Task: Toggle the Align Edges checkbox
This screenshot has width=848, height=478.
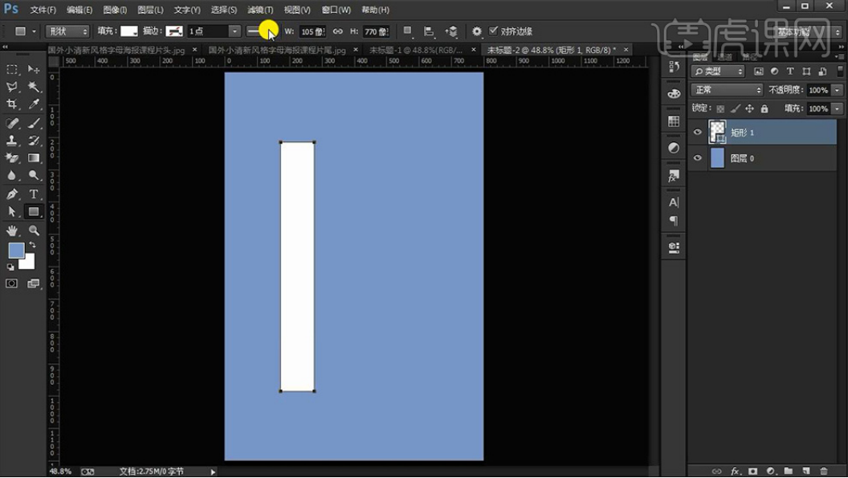Action: (493, 31)
